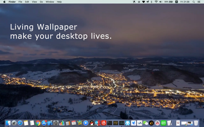Viewport: 204px width, 127px height.
Task: Open the QQ penguin app
Action: pos(92,123)
